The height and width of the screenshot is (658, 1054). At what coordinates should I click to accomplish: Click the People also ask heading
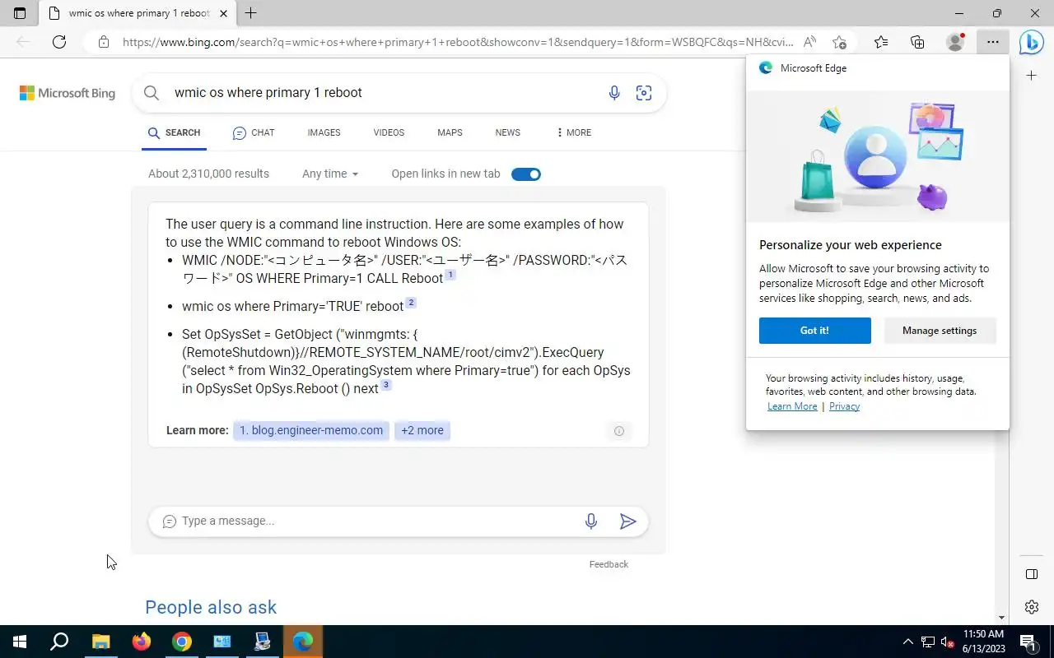pyautogui.click(x=211, y=608)
